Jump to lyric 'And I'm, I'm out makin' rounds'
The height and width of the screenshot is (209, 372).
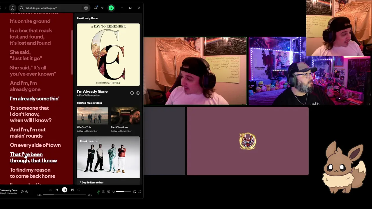click(28, 133)
